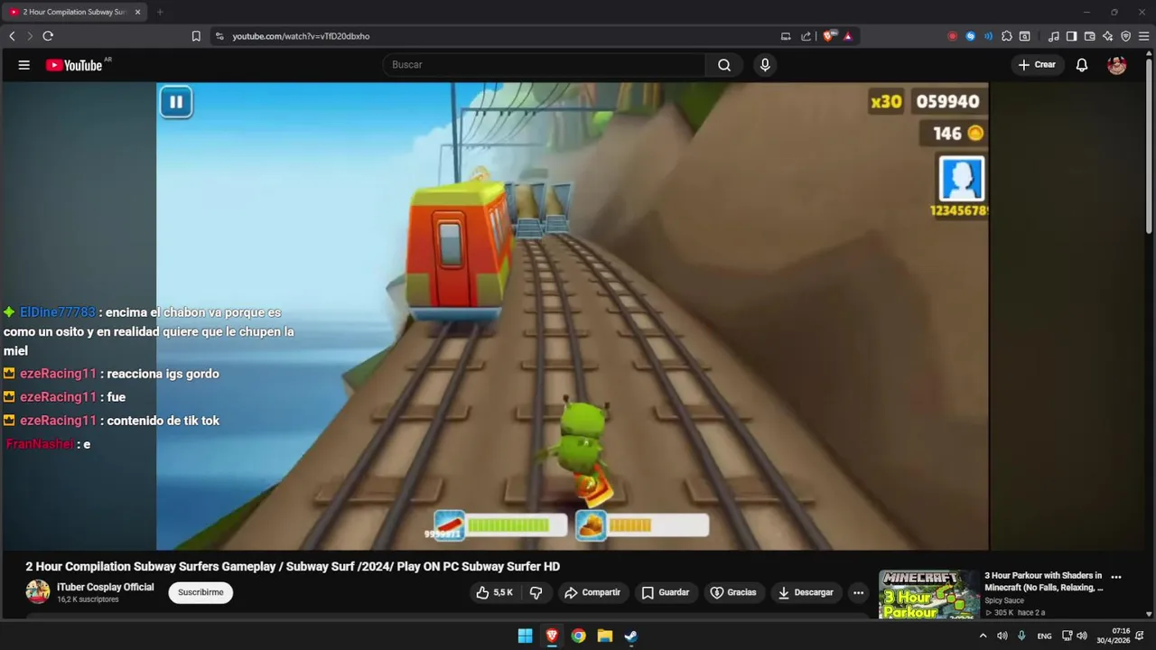This screenshot has height=650, width=1156.
Task: Click the youtube.com address bar URL
Action: (301, 36)
